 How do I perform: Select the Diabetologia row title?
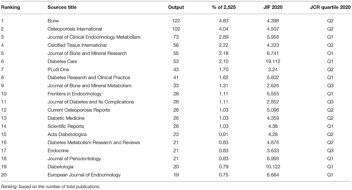pyautogui.click(x=60, y=167)
